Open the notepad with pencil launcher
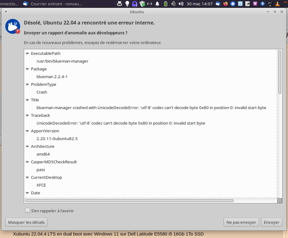The image size is (288, 238). (x=248, y=4)
